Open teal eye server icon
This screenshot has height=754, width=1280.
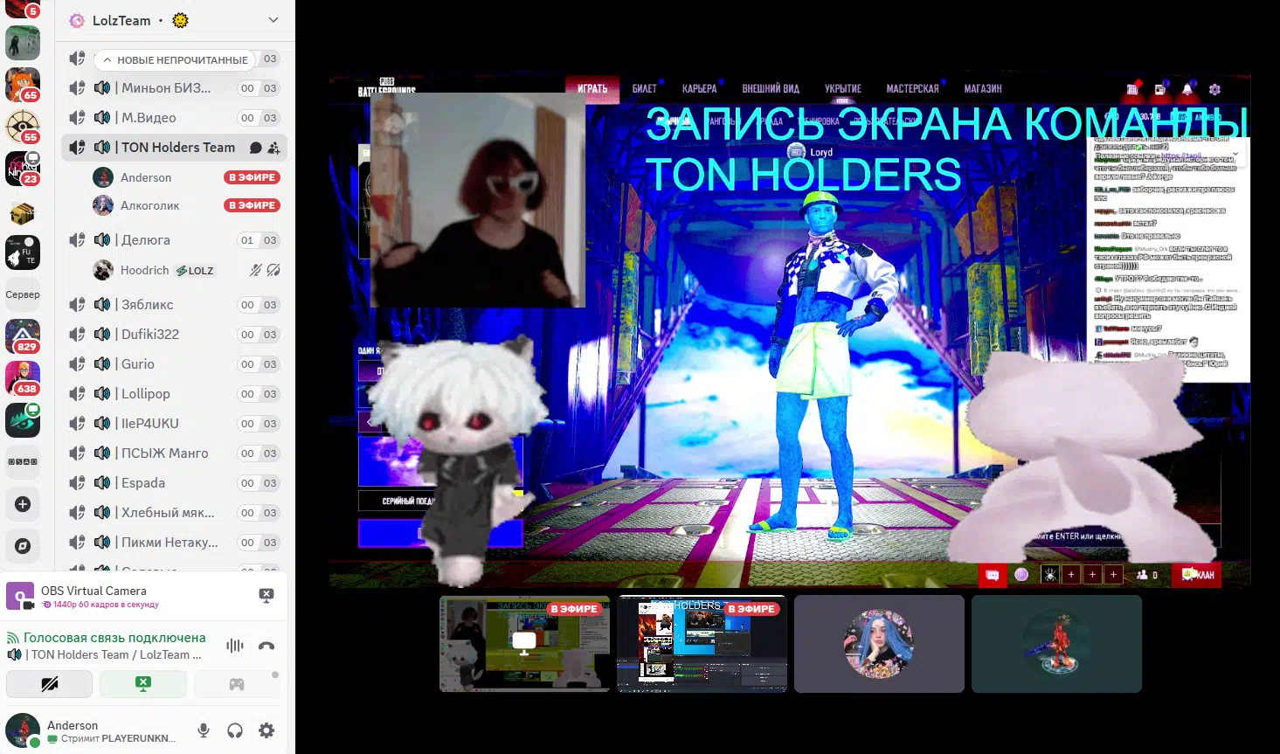(23, 420)
